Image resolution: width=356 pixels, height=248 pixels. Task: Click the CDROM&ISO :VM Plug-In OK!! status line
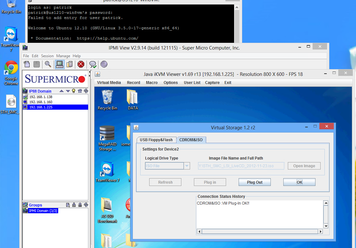(x=223, y=203)
